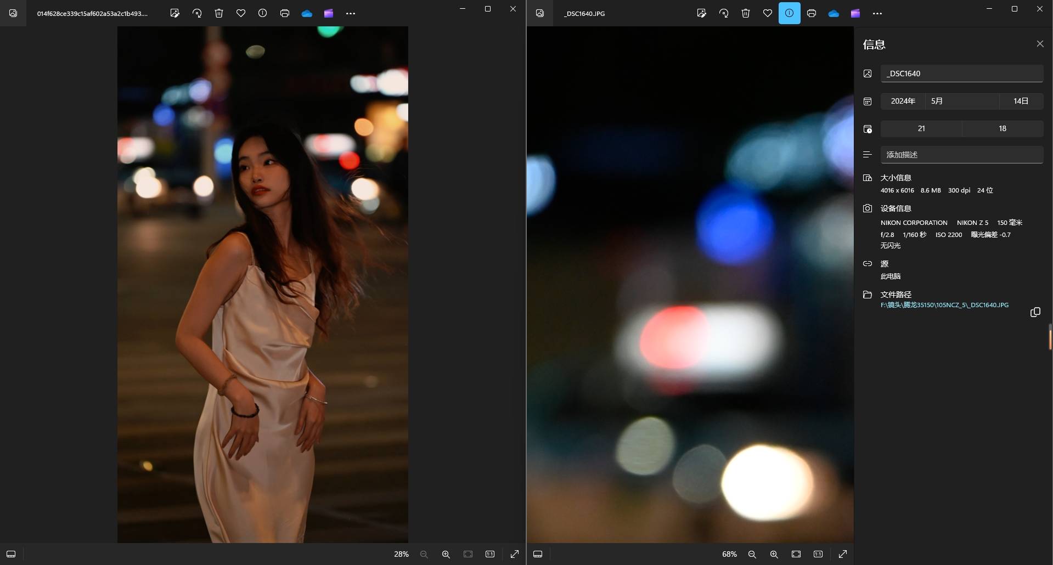The height and width of the screenshot is (565, 1053).
Task: Open the day field showing 14日
Action: 1021,101
